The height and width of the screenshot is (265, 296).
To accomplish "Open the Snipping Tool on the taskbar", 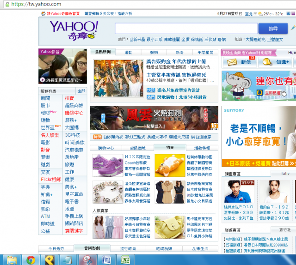I will pos(87,260).
